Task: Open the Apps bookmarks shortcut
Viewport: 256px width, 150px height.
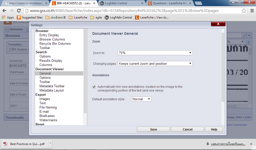Action: [x=8, y=17]
